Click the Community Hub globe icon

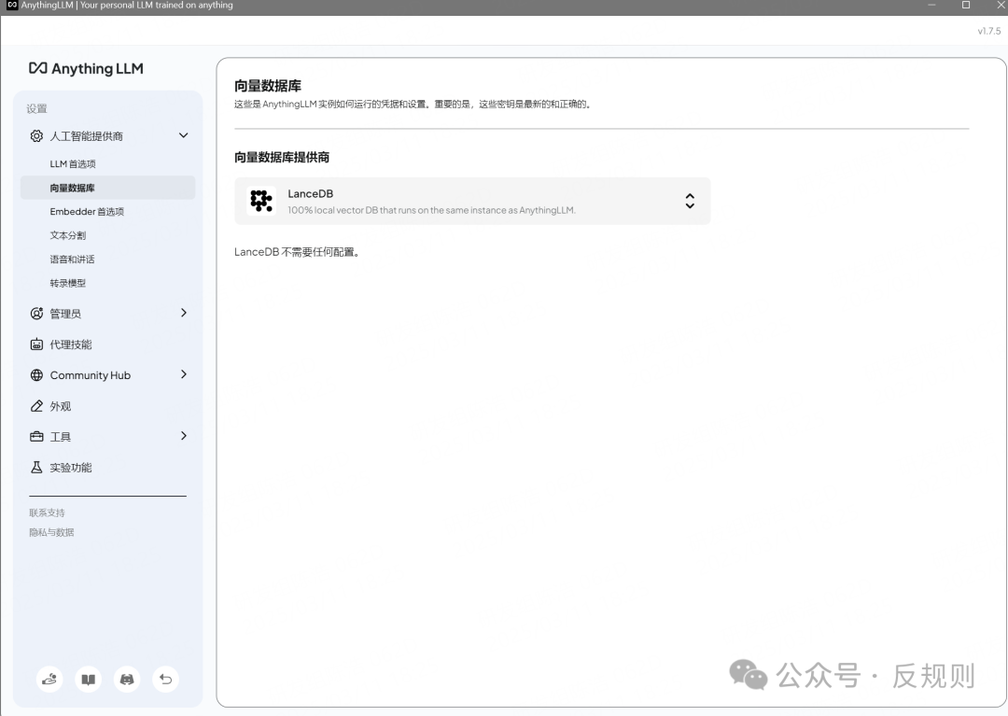(36, 374)
